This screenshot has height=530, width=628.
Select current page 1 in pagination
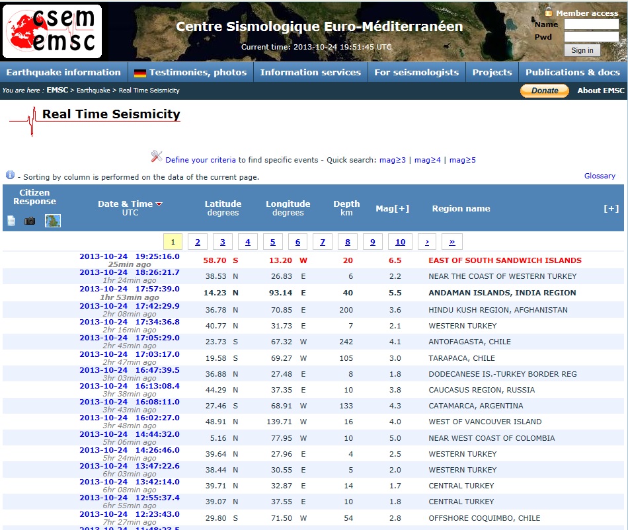pos(173,242)
